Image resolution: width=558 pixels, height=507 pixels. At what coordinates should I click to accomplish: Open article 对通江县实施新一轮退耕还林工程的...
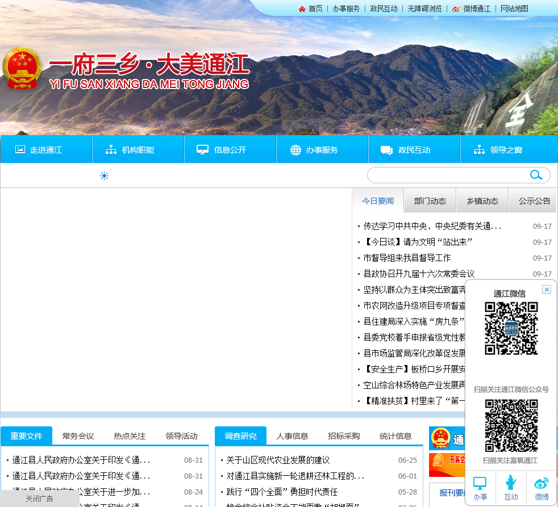pyautogui.click(x=295, y=476)
